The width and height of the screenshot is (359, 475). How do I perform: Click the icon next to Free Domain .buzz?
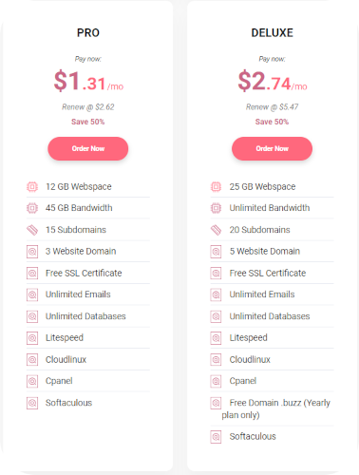[216, 403]
